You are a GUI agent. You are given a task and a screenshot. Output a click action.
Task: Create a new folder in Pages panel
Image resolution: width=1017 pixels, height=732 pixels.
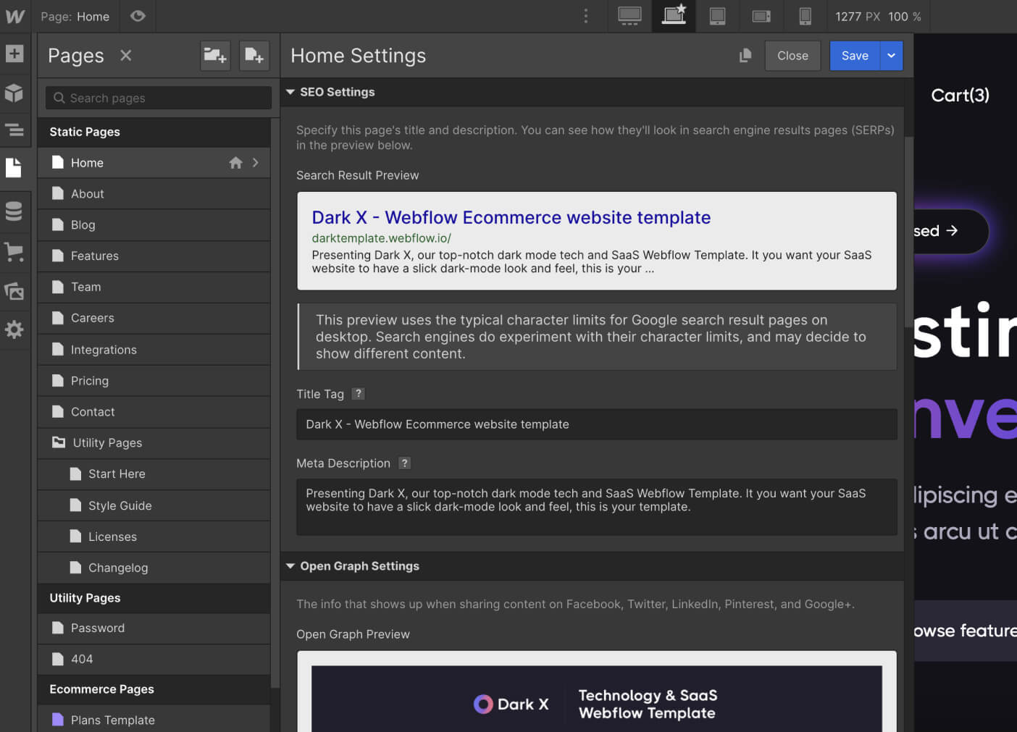pyautogui.click(x=215, y=55)
